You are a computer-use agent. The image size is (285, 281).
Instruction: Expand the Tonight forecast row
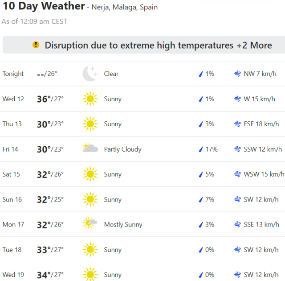pyautogui.click(x=142, y=74)
